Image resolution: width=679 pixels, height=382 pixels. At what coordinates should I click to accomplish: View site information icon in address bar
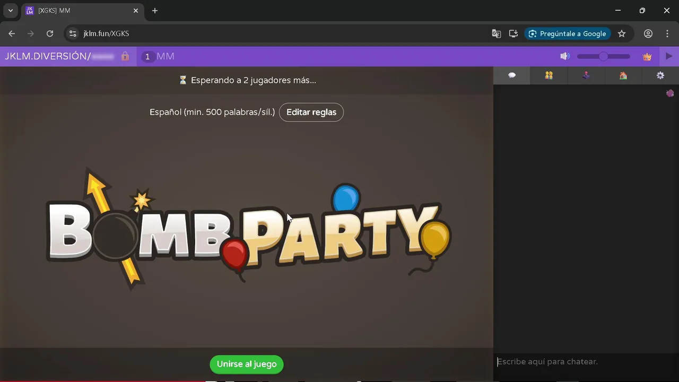pos(73,33)
